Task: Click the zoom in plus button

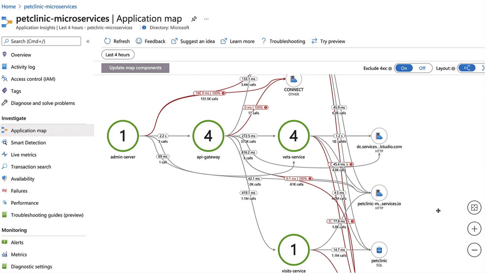Action: [x=474, y=229]
